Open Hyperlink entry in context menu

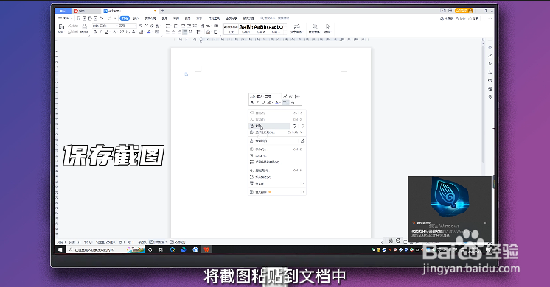tap(276, 171)
